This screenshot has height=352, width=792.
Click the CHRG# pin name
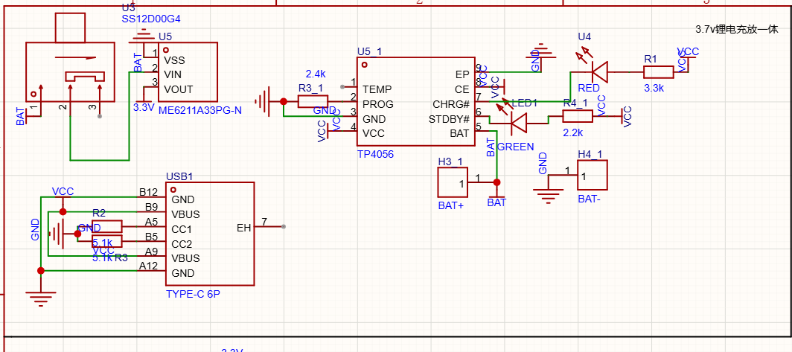(x=451, y=104)
